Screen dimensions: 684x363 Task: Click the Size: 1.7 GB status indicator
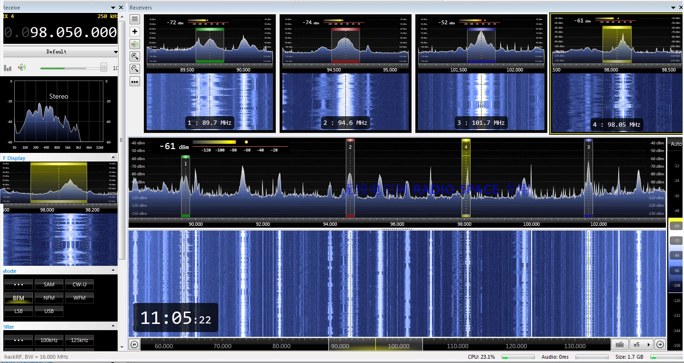click(629, 357)
